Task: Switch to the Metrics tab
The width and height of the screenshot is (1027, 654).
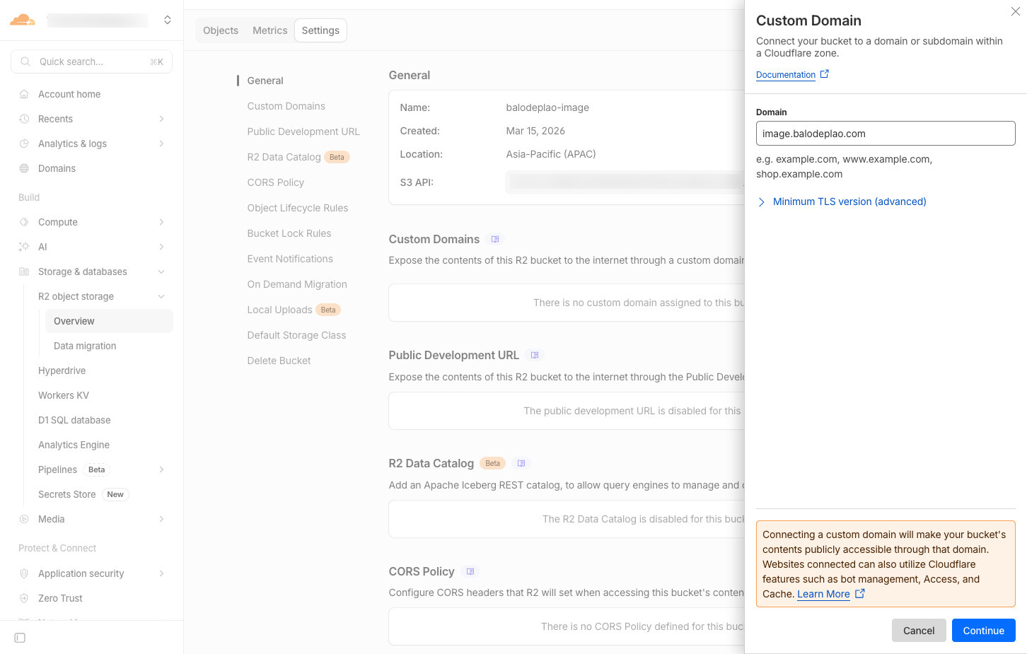Action: [x=269, y=30]
